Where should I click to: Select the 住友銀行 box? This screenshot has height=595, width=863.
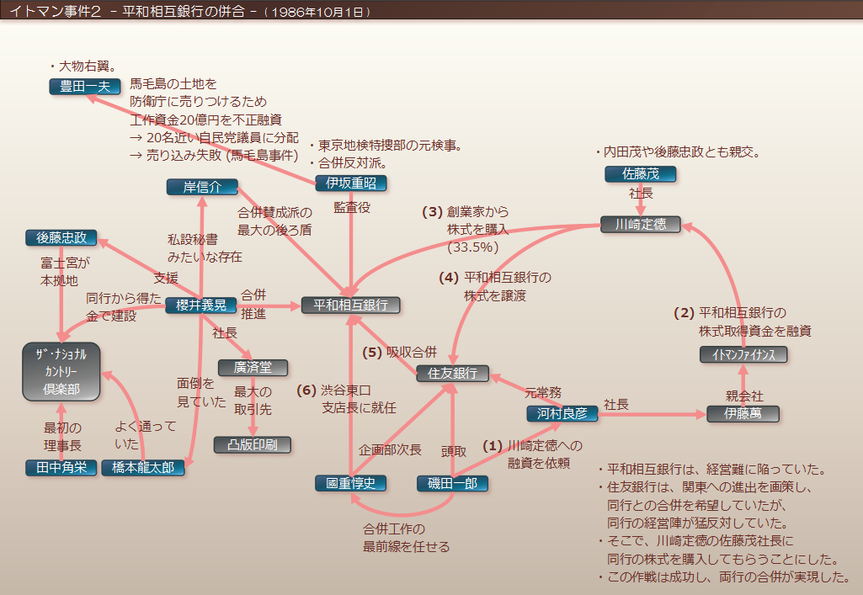[x=452, y=374]
